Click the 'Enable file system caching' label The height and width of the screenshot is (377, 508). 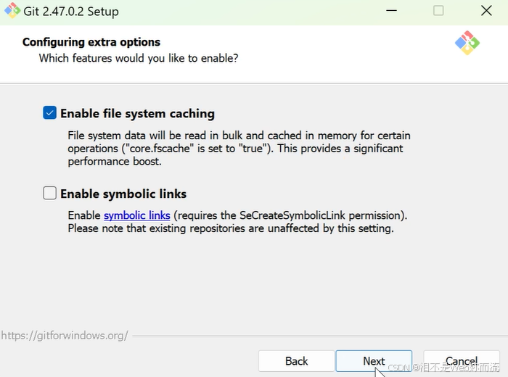pos(137,114)
